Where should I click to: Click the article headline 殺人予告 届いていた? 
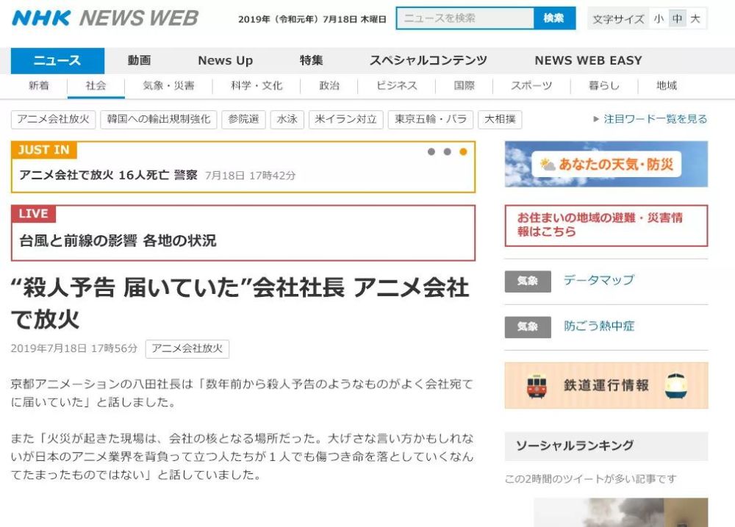pyautogui.click(x=240, y=303)
